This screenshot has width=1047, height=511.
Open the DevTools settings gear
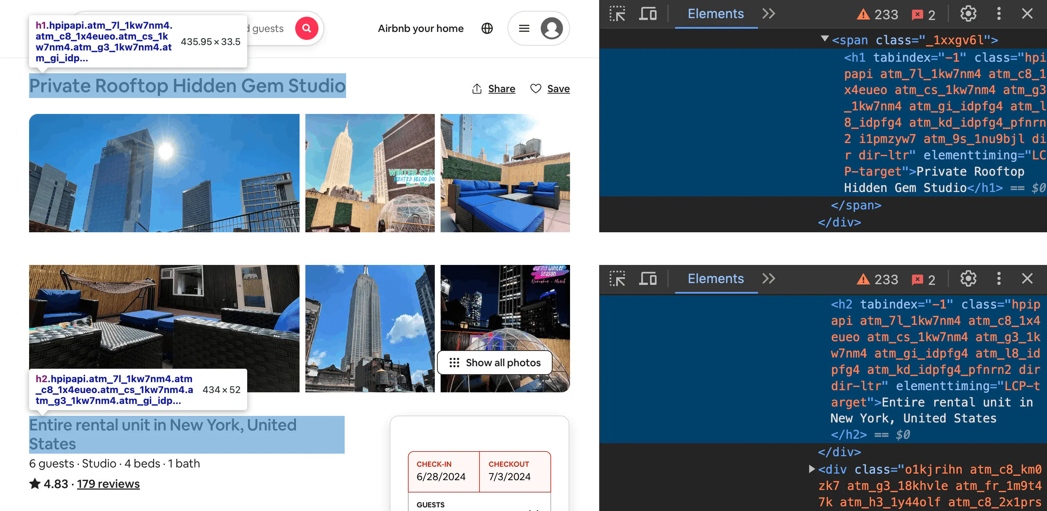coord(968,13)
